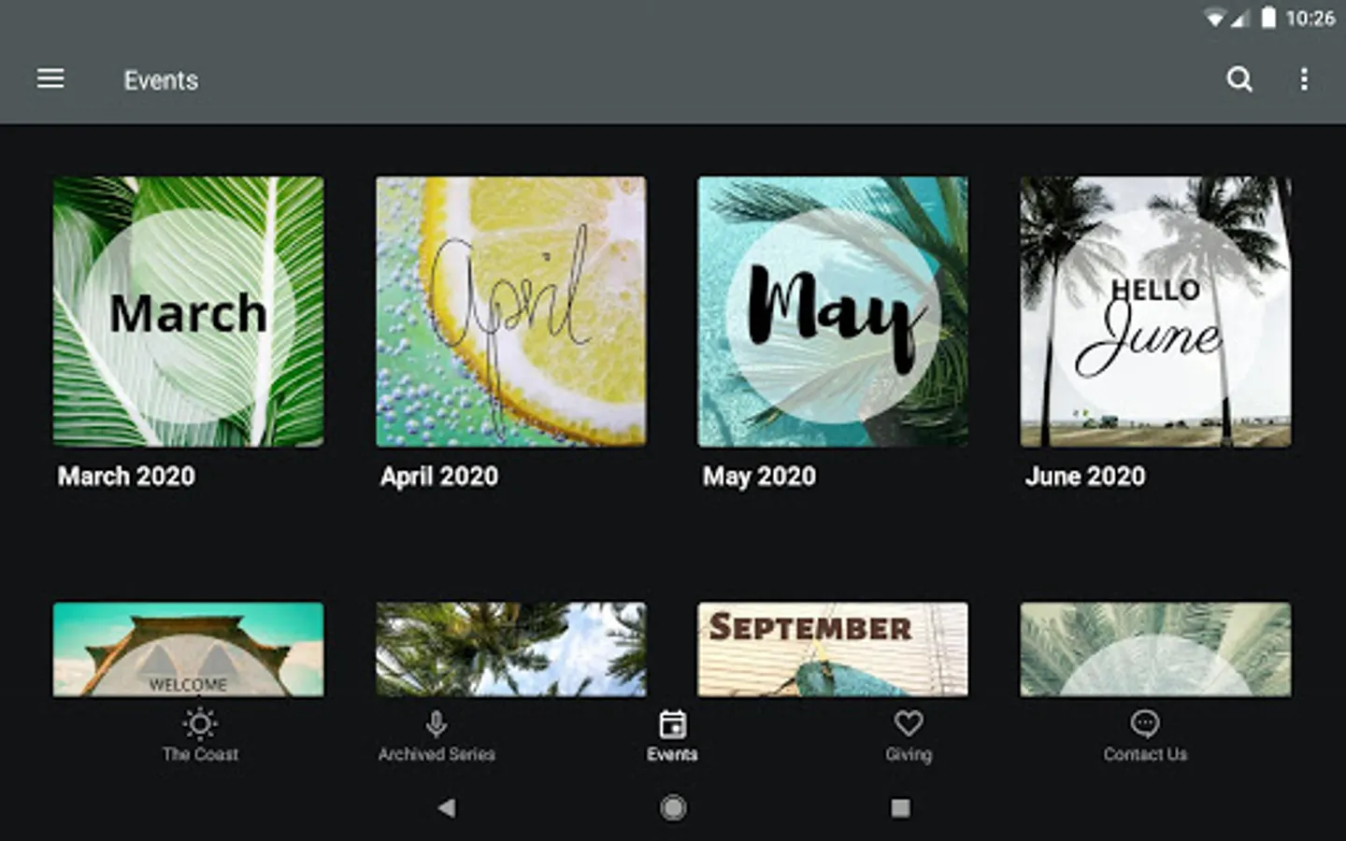The width and height of the screenshot is (1346, 841).
Task: Open Contact Us chat bubble icon
Action: point(1145,723)
